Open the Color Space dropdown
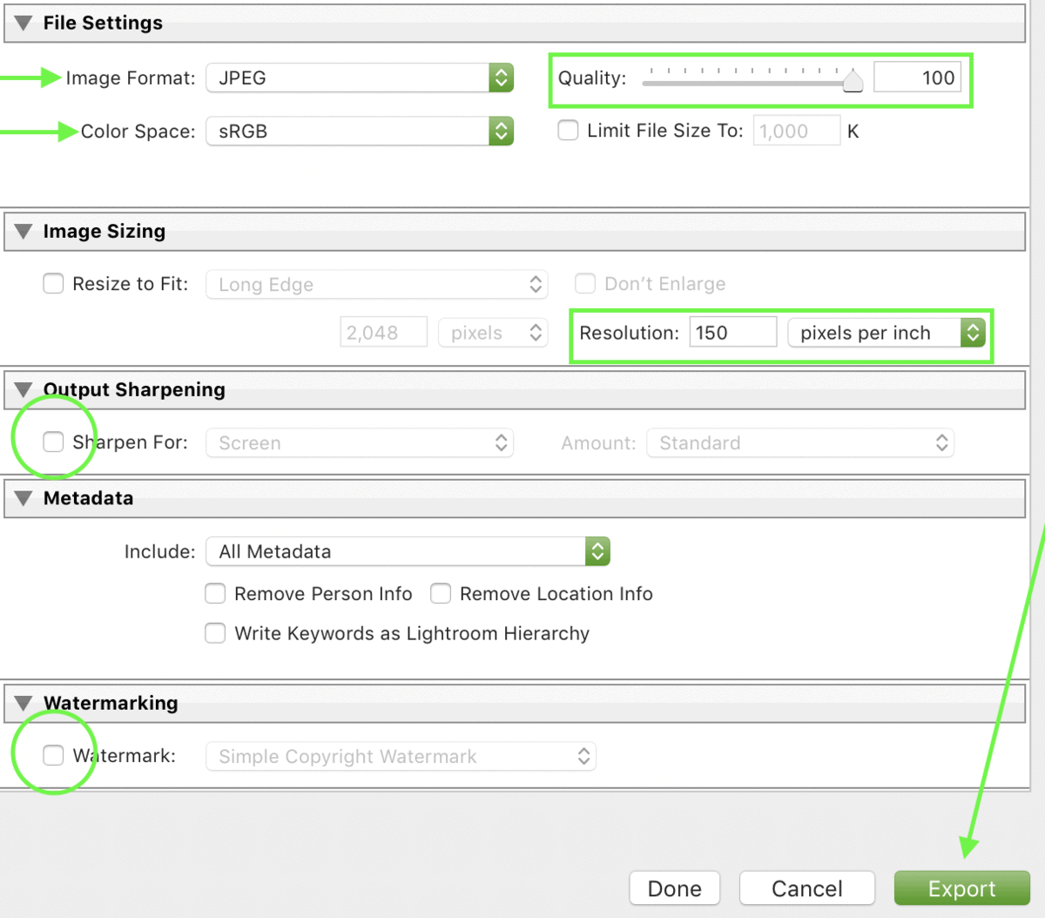The image size is (1045, 918). 360,132
